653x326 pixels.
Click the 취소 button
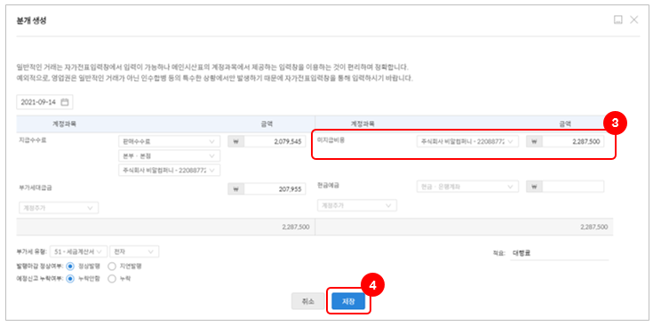tap(308, 301)
